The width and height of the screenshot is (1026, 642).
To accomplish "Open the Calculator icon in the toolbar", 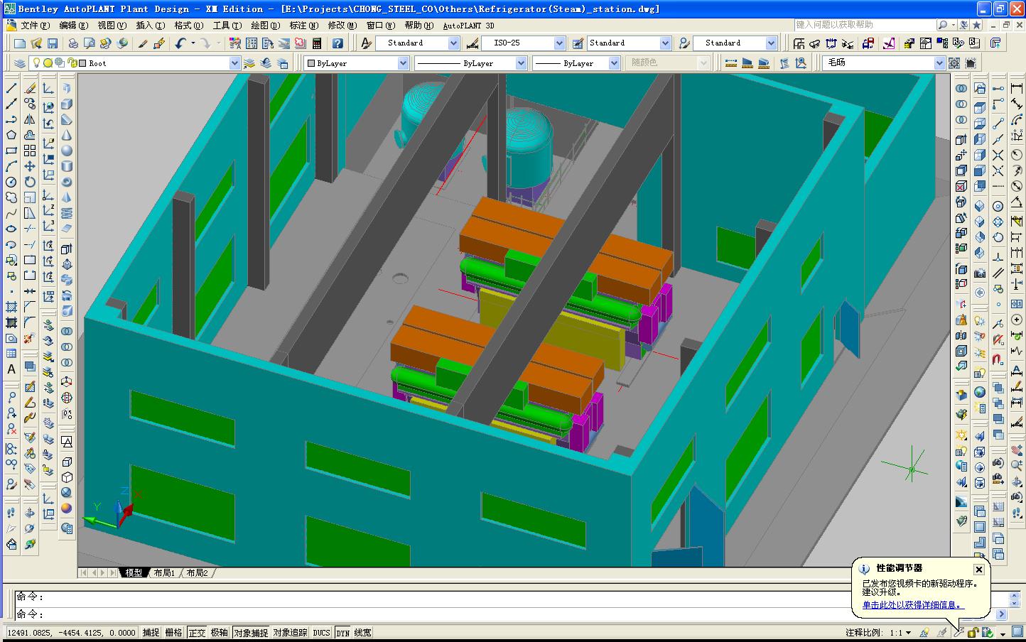I will (x=317, y=43).
